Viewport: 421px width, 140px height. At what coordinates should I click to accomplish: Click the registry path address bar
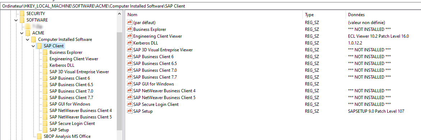click(x=210, y=6)
